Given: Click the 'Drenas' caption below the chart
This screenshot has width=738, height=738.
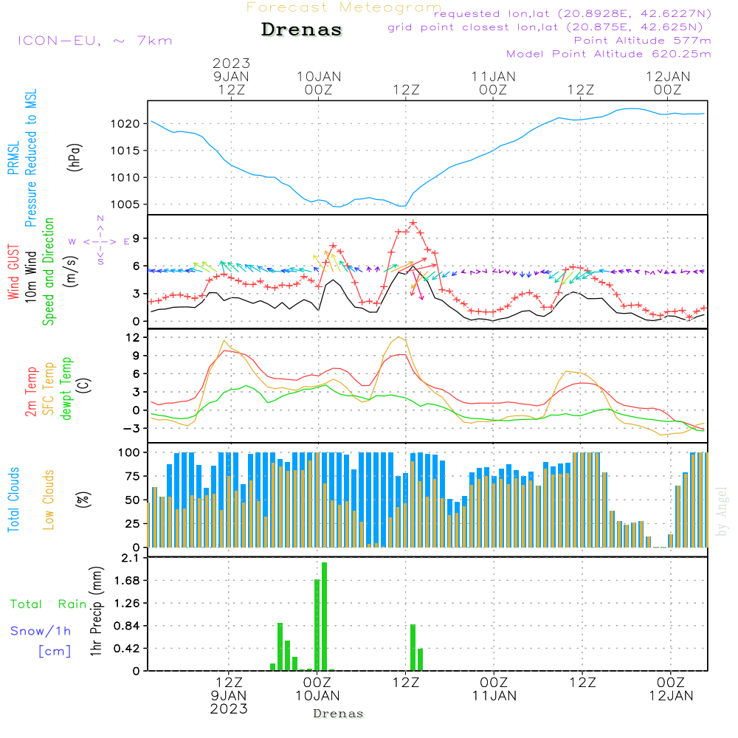Looking at the screenshot, I should click(339, 714).
